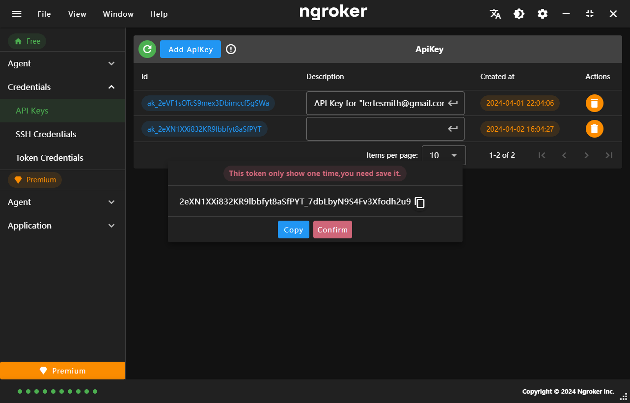Viewport: 630px width, 403px height.
Task: Click the 1-2 of 2 pagination text
Action: [502, 155]
